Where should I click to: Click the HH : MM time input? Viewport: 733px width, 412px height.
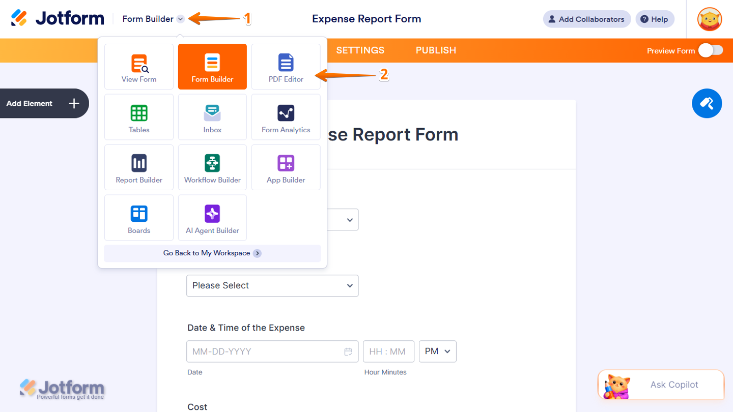388,351
